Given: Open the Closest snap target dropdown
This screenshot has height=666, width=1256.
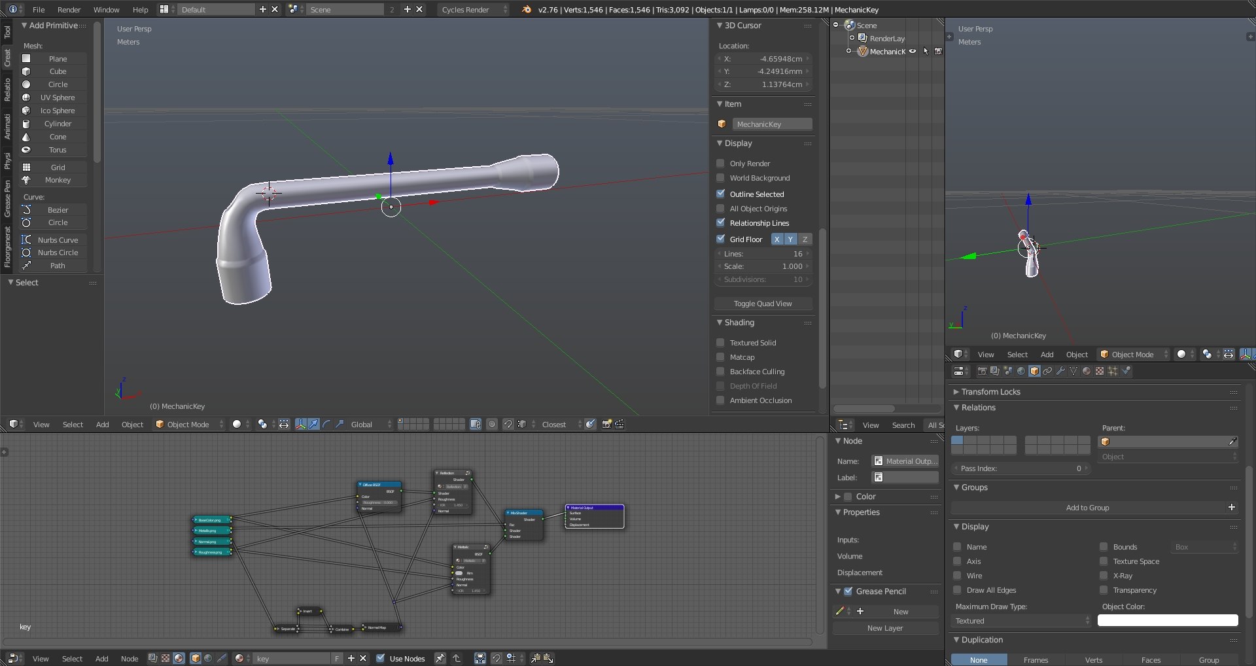Looking at the screenshot, I should 561,425.
